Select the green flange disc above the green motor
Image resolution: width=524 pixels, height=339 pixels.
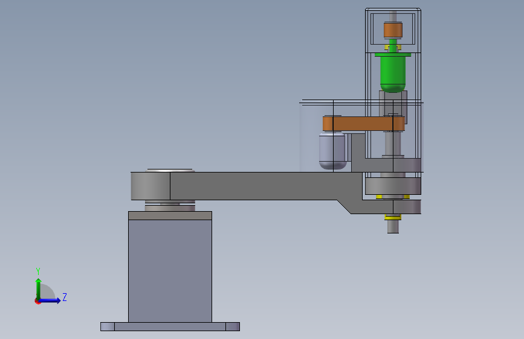(393, 55)
